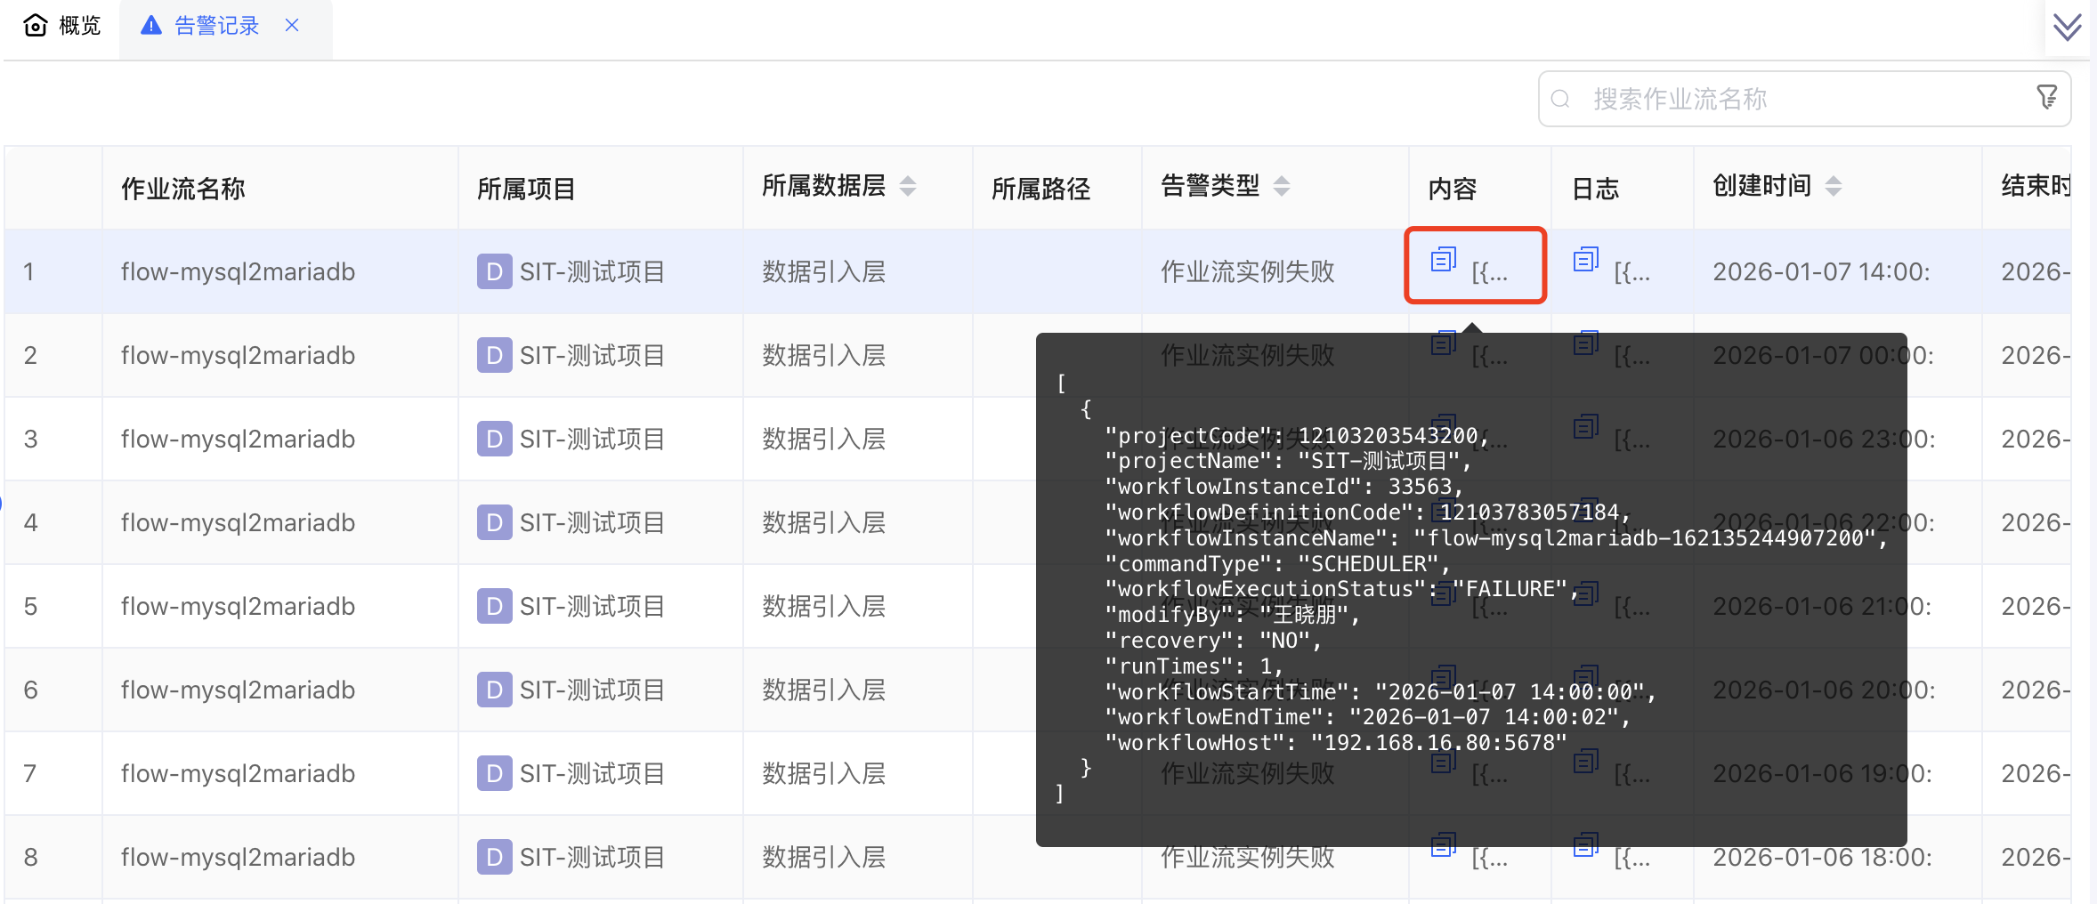Click row number 8 cell
The height and width of the screenshot is (904, 2097).
(x=31, y=857)
